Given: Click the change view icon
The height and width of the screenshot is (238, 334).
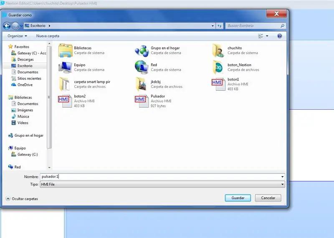Looking at the screenshot, I should 261,36.
